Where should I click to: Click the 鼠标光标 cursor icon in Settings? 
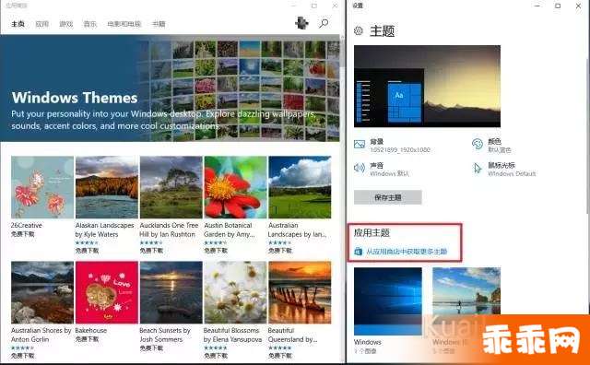(478, 168)
